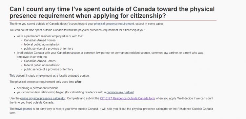Click "Canadian Armed Forces" under the permanent resident bullet

coord(40,40)
